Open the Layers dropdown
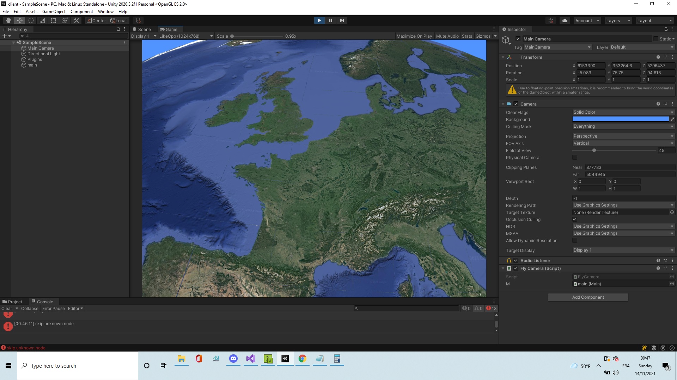The height and width of the screenshot is (380, 677). (618, 20)
